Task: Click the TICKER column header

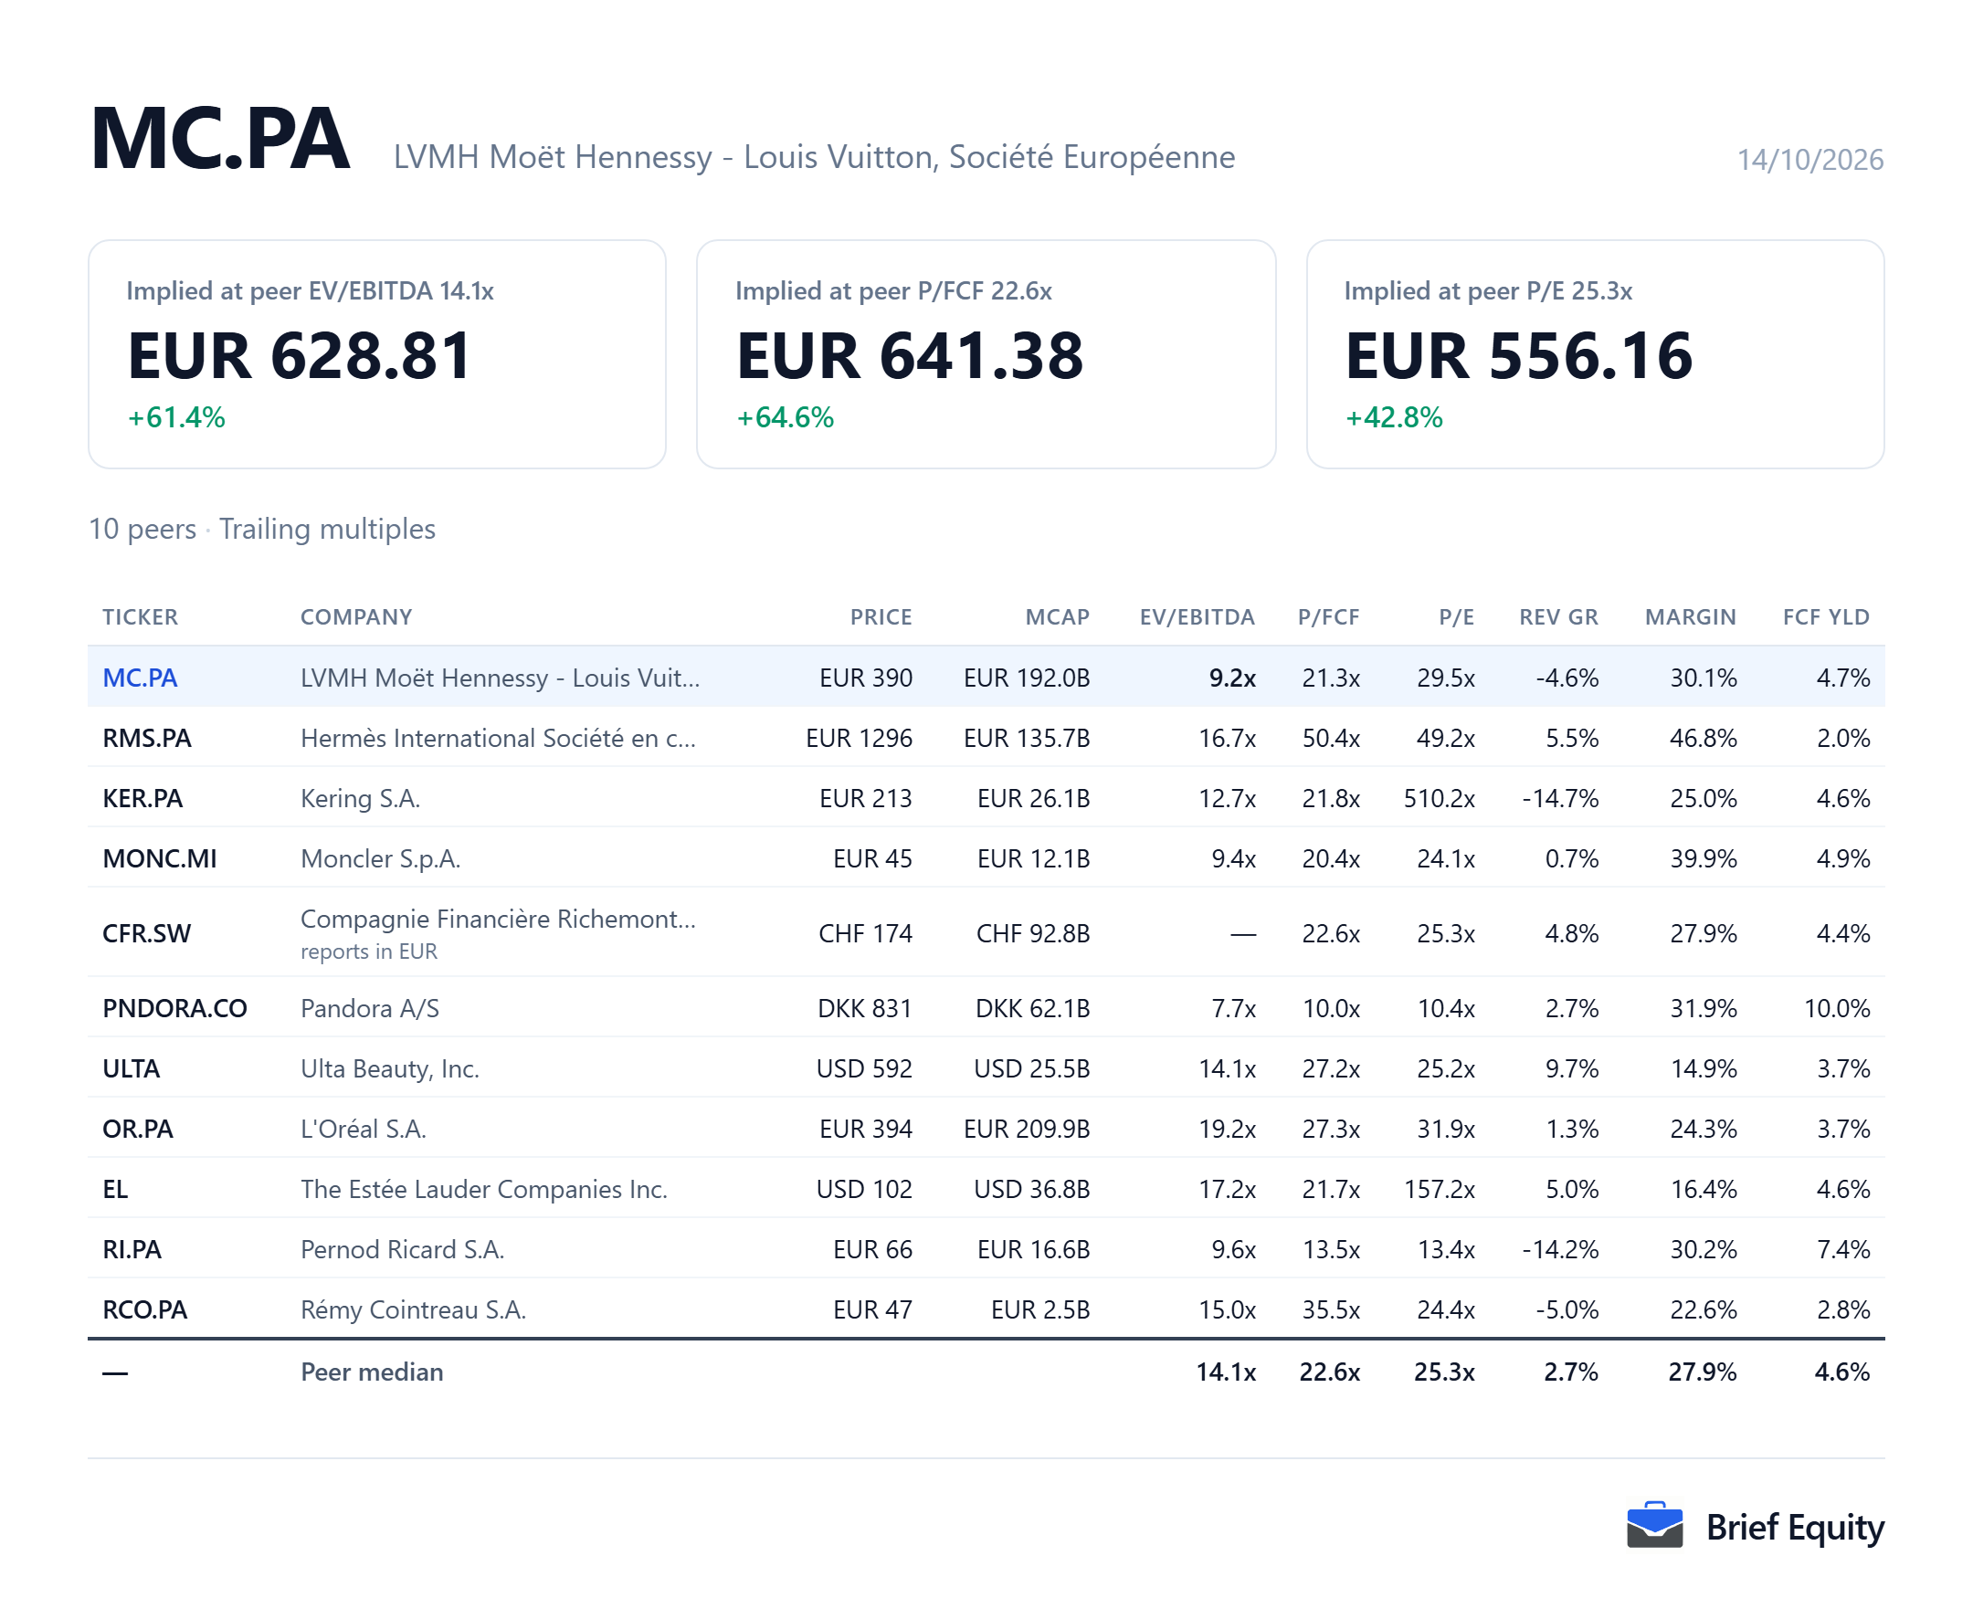Action: (140, 616)
